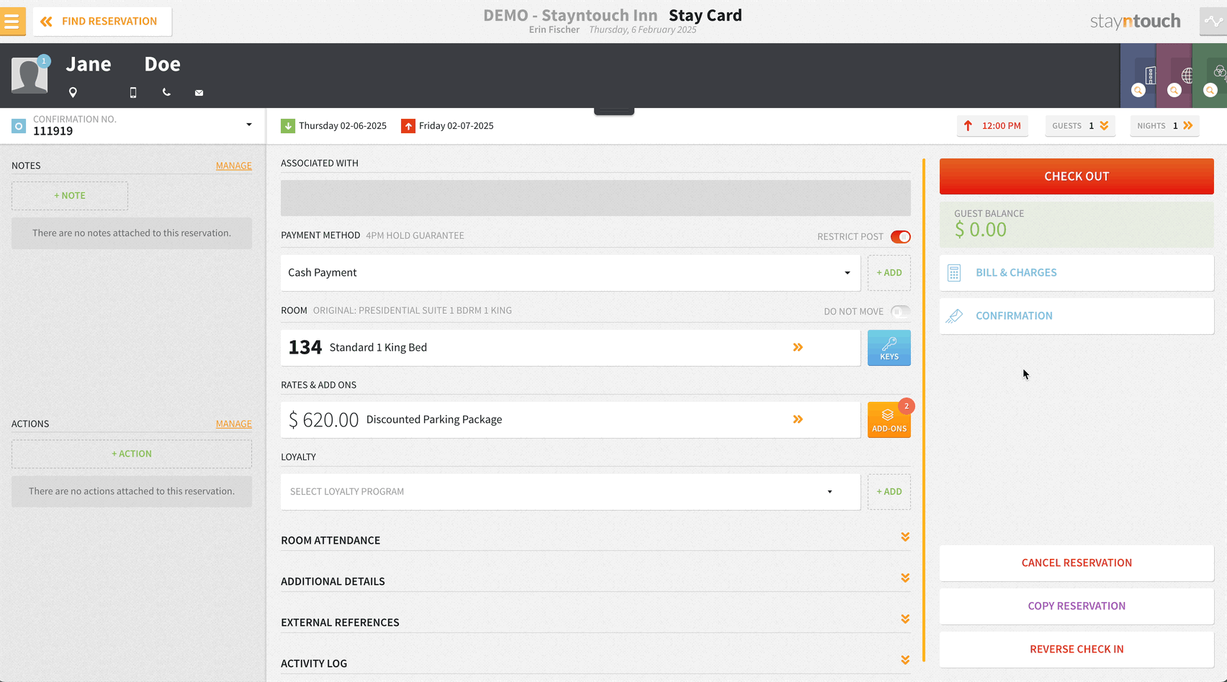This screenshot has height=682, width=1227.
Task: Click the Associated With gray field
Action: point(595,198)
